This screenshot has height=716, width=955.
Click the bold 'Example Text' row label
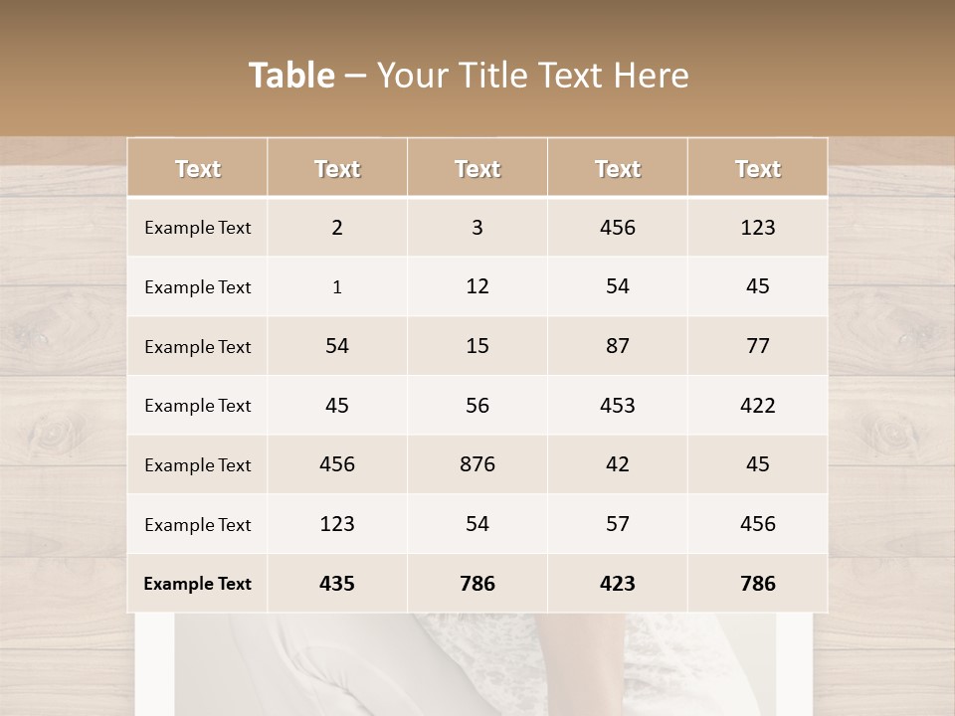[x=197, y=584]
